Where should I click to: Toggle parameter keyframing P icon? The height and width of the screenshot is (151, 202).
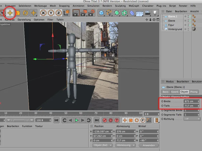pyautogui.click(x=143, y=120)
